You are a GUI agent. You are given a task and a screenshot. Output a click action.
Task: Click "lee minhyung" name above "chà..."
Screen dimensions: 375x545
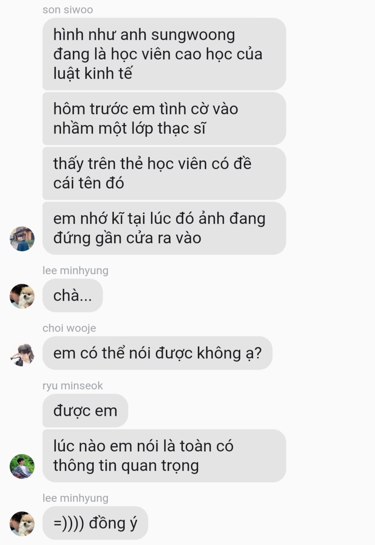pyautogui.click(x=75, y=270)
